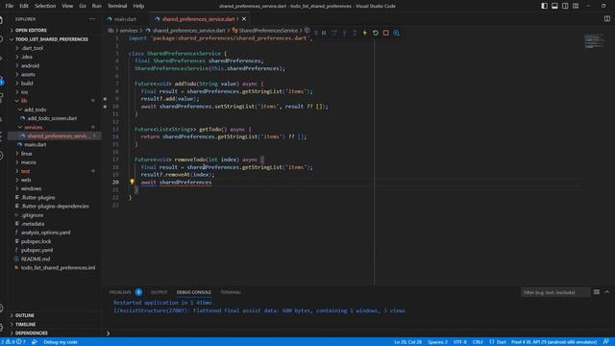Open the Run menu

[x=96, y=6]
